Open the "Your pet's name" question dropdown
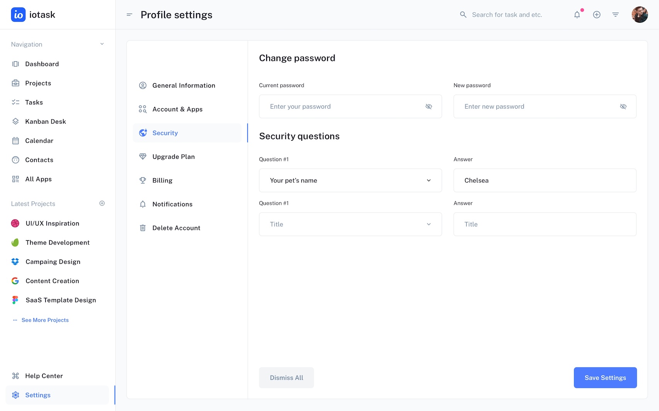Image resolution: width=659 pixels, height=411 pixels. point(350,180)
